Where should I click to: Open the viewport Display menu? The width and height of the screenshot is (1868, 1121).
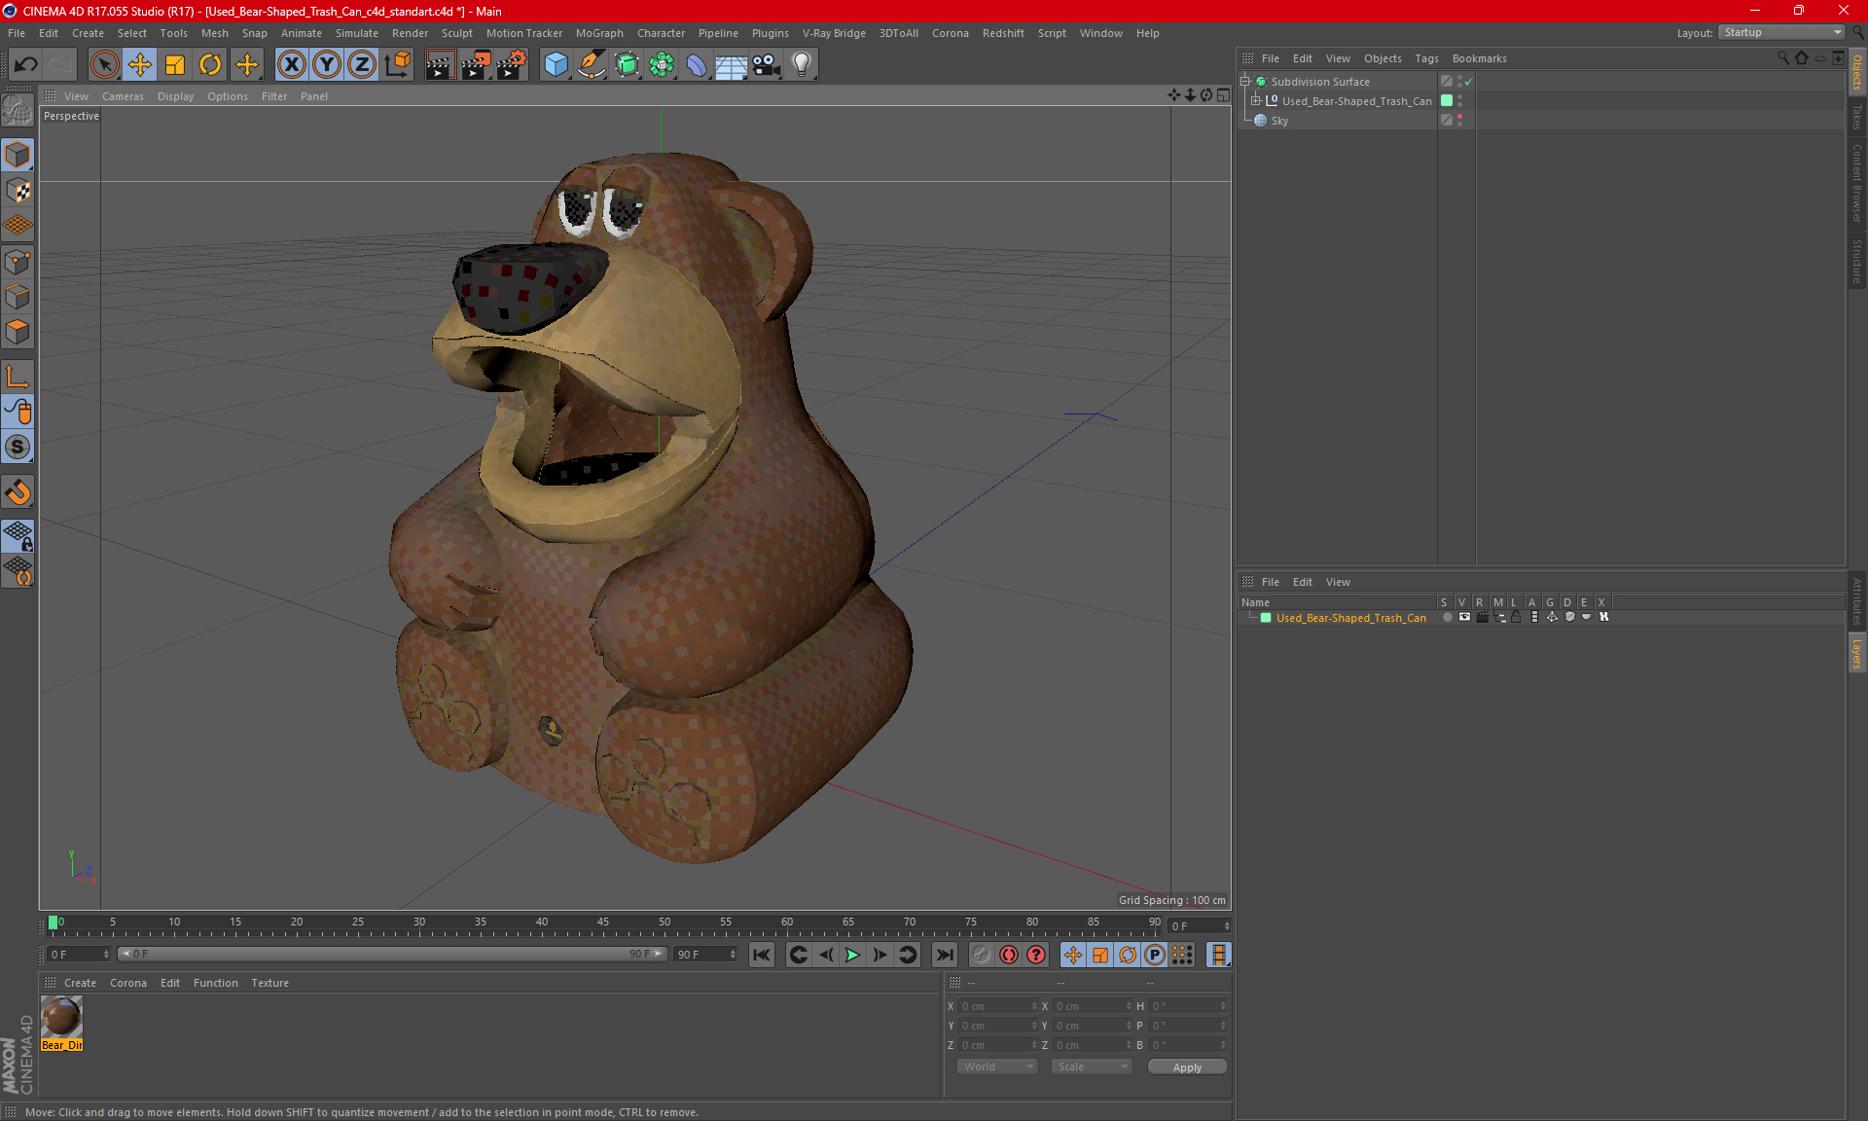click(175, 96)
